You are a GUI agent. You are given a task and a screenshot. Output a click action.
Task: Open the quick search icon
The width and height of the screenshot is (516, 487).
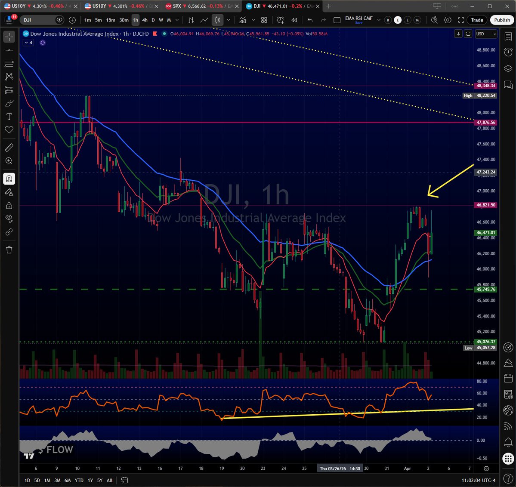434,20
